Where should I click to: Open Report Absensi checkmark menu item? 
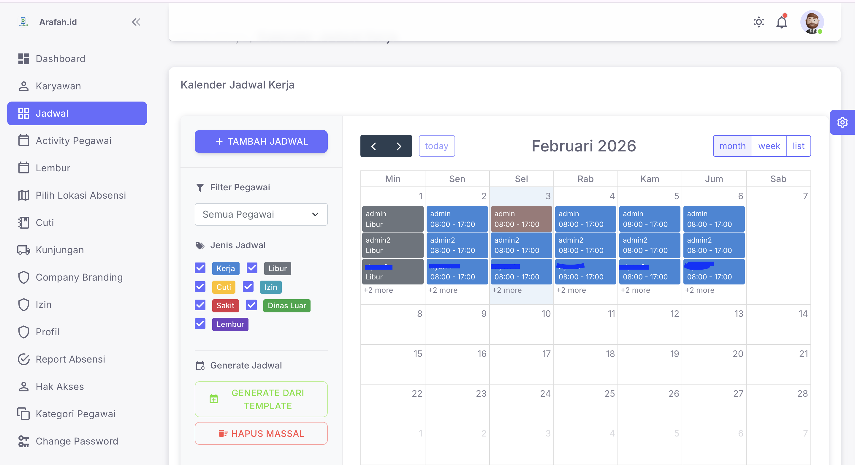coord(70,359)
